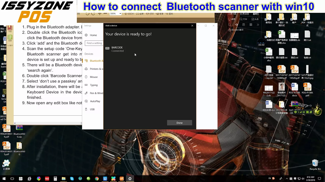Open Task View on taskbar
The image size is (325, 182).
coord(12,179)
